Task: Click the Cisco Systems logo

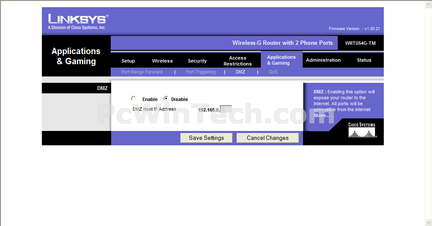Action: pos(362,130)
